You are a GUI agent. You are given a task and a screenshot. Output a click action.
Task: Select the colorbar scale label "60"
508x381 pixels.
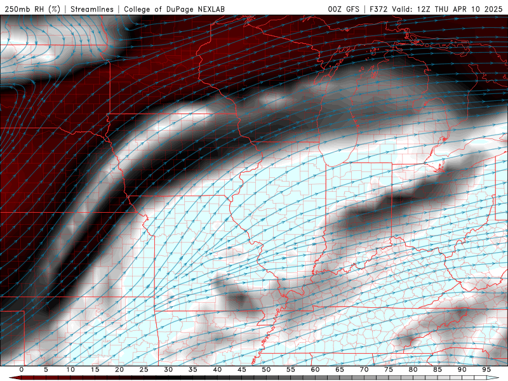pos(315,370)
